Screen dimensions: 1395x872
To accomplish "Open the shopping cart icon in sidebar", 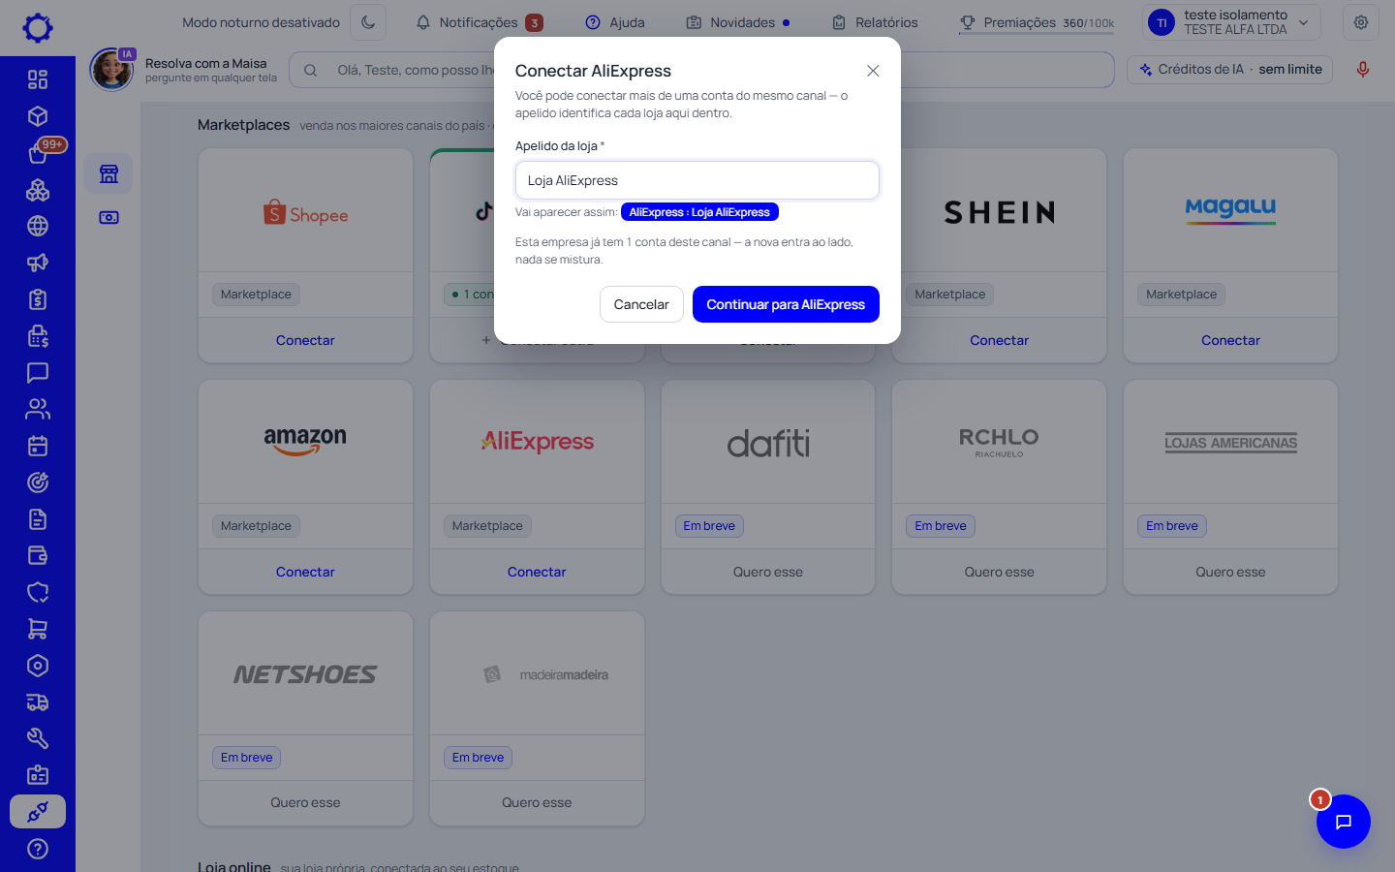I will 38,629.
